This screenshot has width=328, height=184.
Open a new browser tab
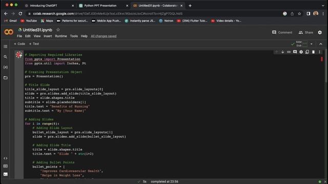(190, 6)
